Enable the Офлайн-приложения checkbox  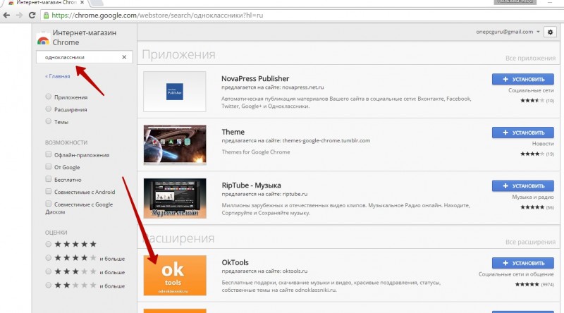tap(48, 154)
